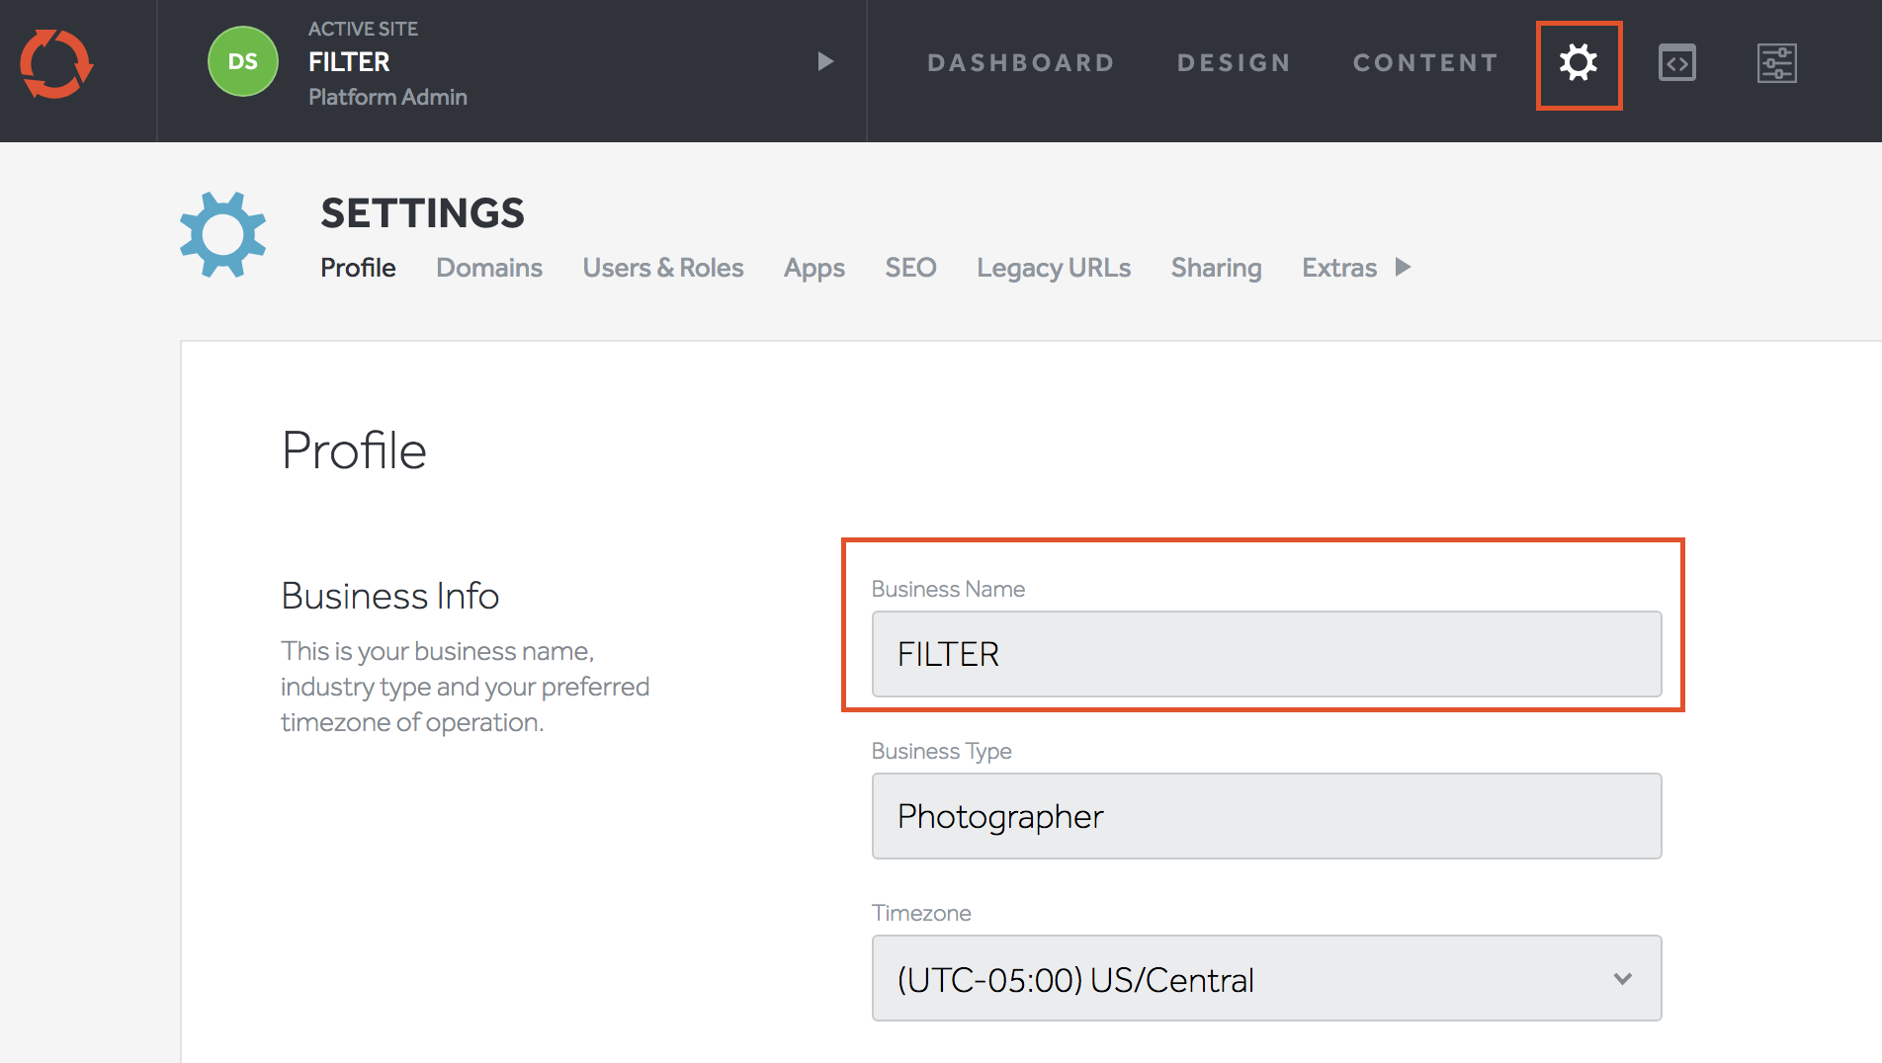This screenshot has height=1063, width=1882.
Task: Click the orange circular arrows logo
Action: 56,64
